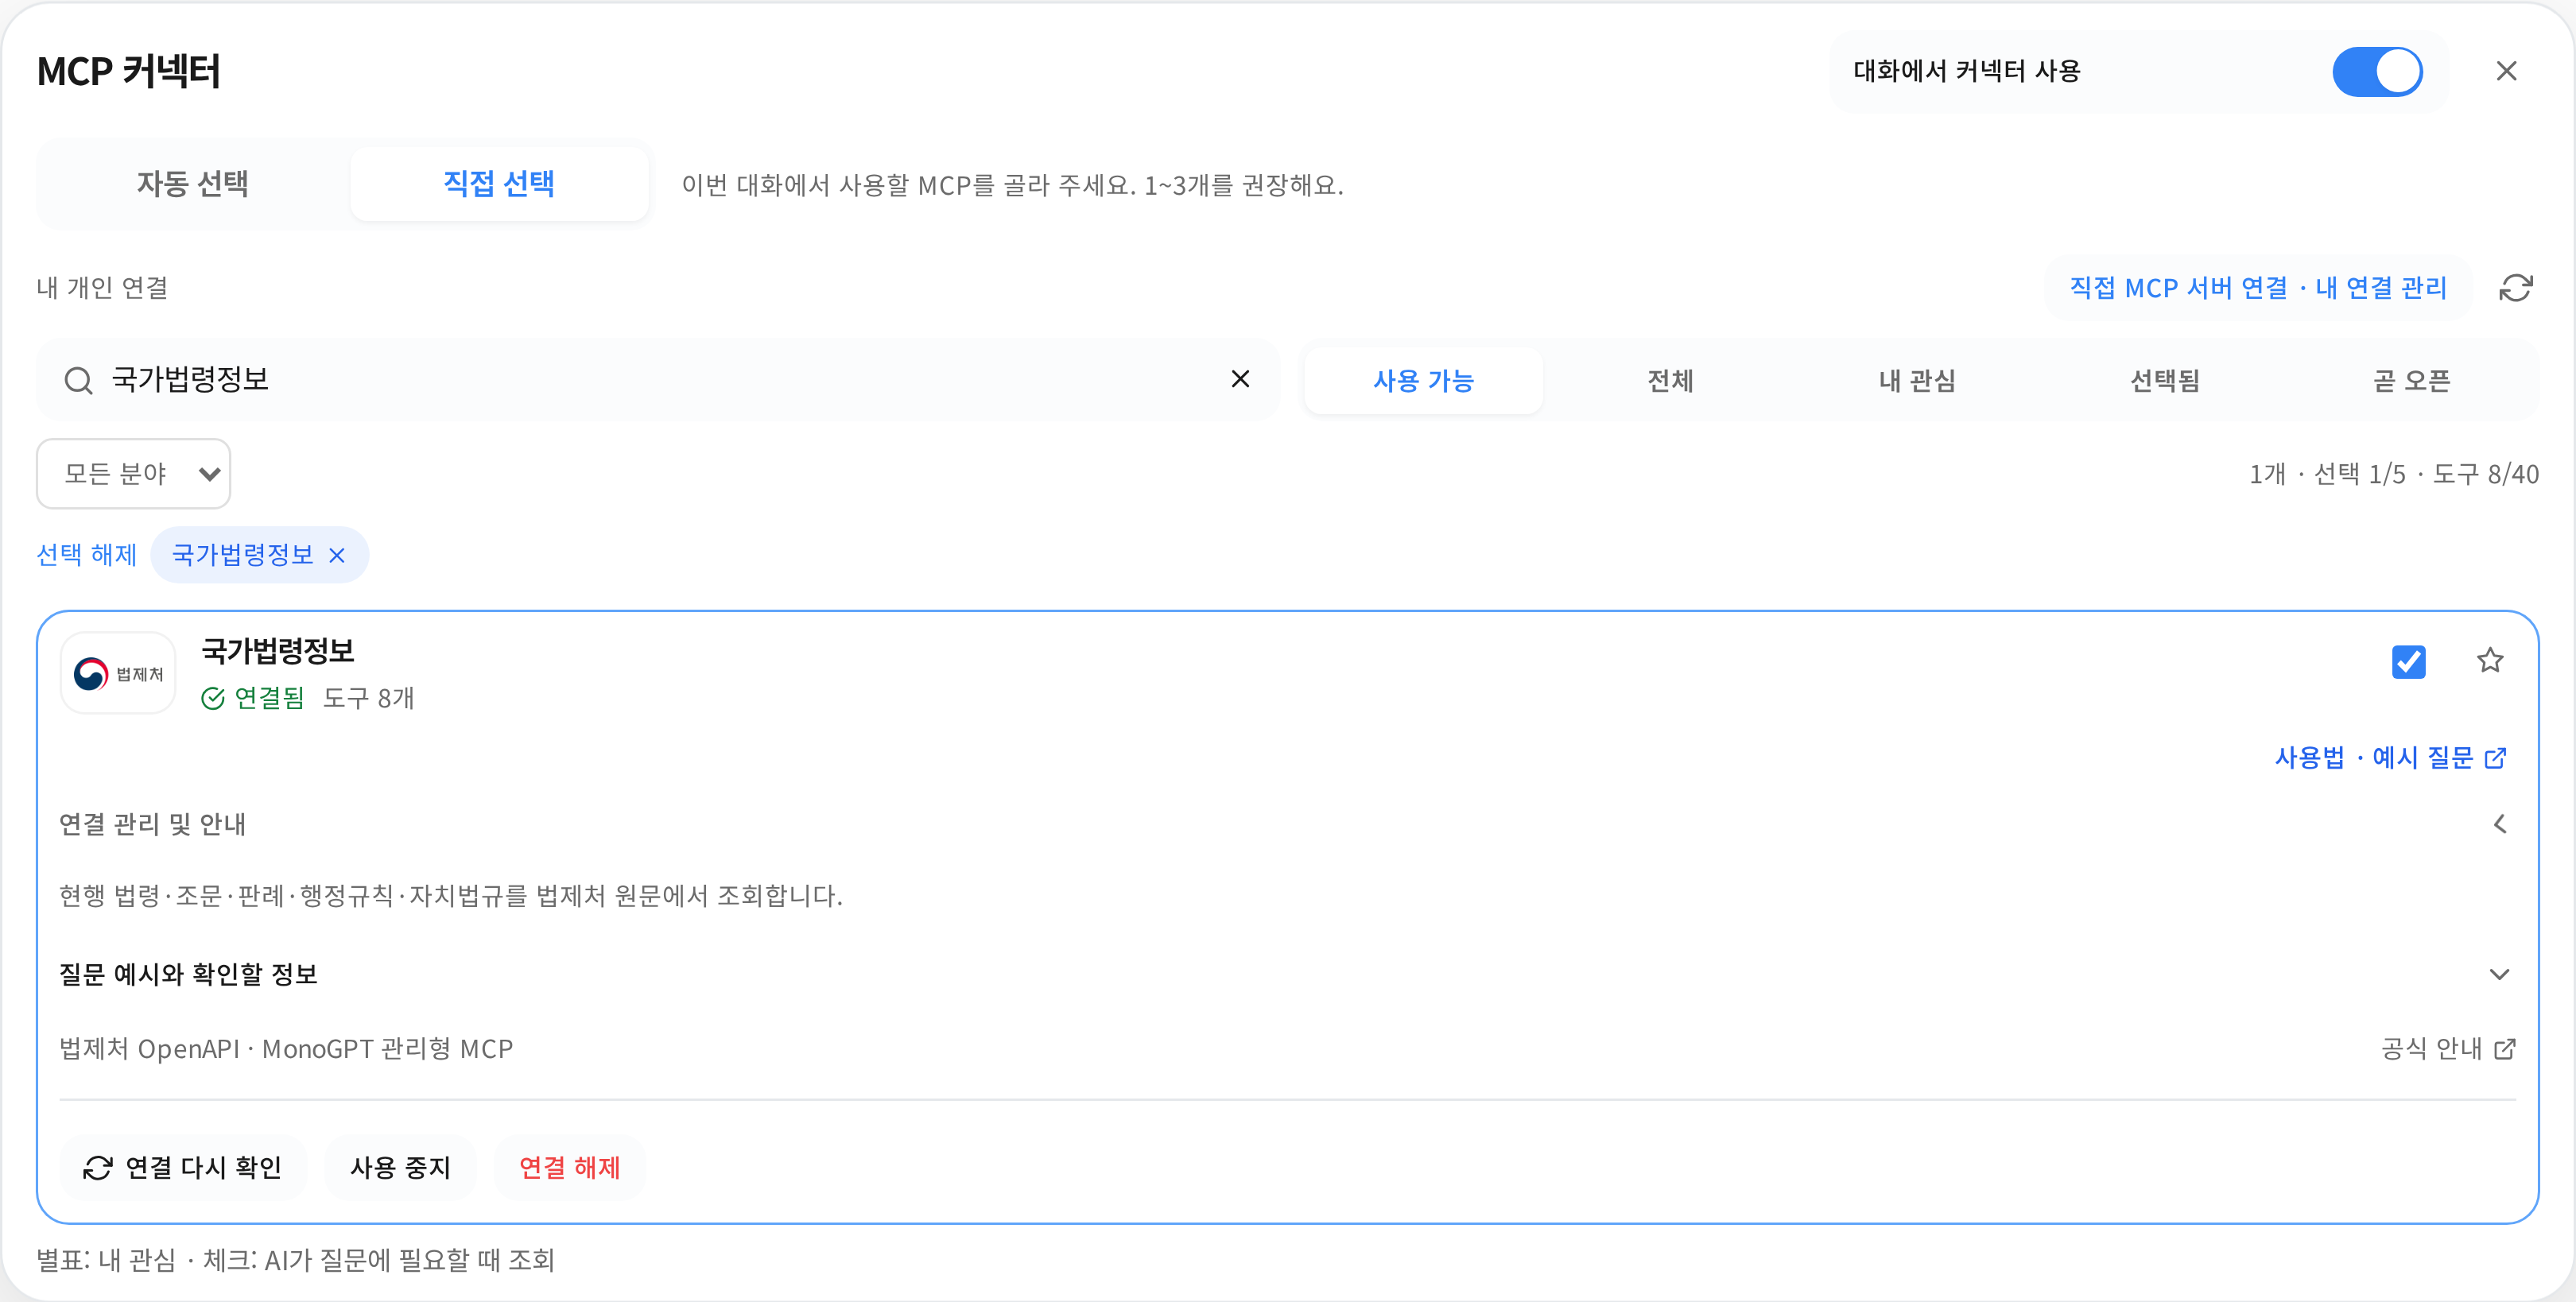Click the 선택 해제 link
The width and height of the screenshot is (2576, 1302).
tap(87, 555)
